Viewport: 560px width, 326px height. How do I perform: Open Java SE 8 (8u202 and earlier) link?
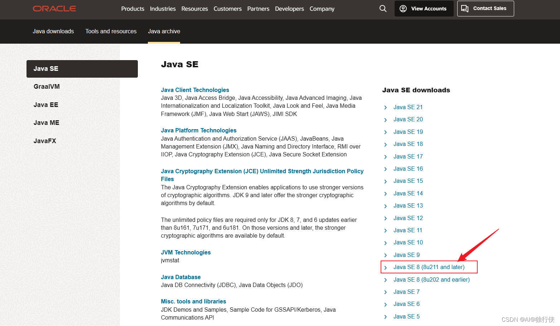point(431,279)
